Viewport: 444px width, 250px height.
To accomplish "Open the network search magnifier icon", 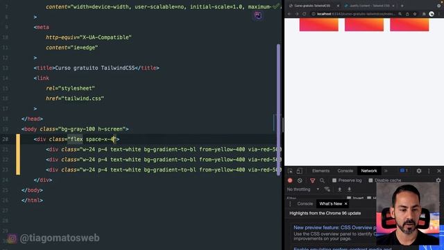I will point(322,181).
